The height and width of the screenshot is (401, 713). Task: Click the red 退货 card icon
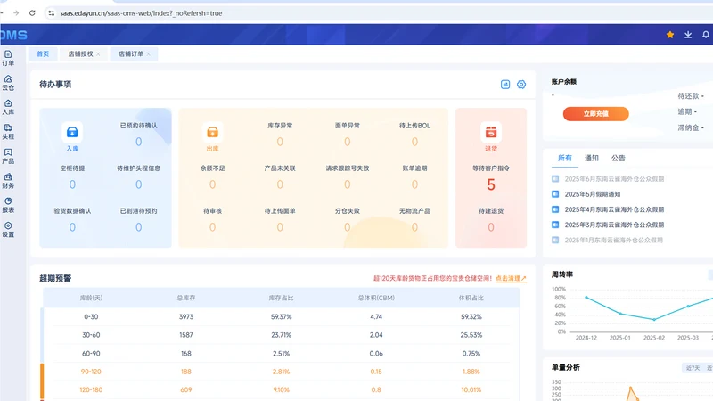pos(491,132)
